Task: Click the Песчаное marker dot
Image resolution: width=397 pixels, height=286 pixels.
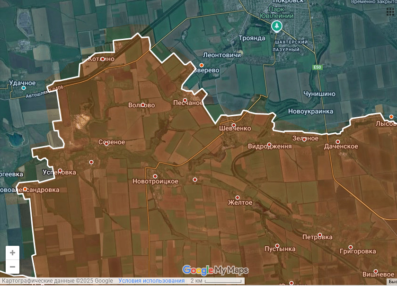Action: pyautogui.click(x=185, y=100)
